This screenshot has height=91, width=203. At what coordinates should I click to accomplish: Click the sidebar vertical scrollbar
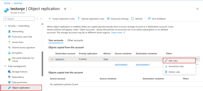coord(42,64)
